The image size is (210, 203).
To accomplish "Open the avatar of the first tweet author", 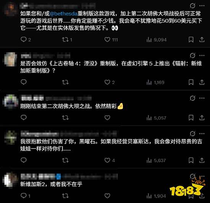I will pos(11,10).
